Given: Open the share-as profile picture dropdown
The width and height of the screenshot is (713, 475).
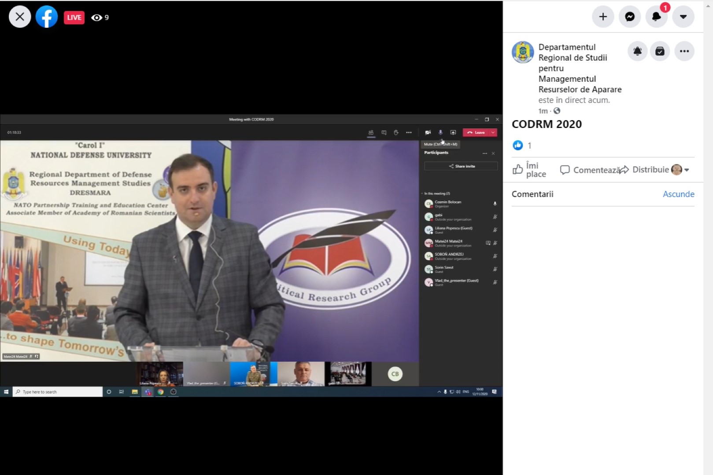Looking at the screenshot, I should pos(680,170).
